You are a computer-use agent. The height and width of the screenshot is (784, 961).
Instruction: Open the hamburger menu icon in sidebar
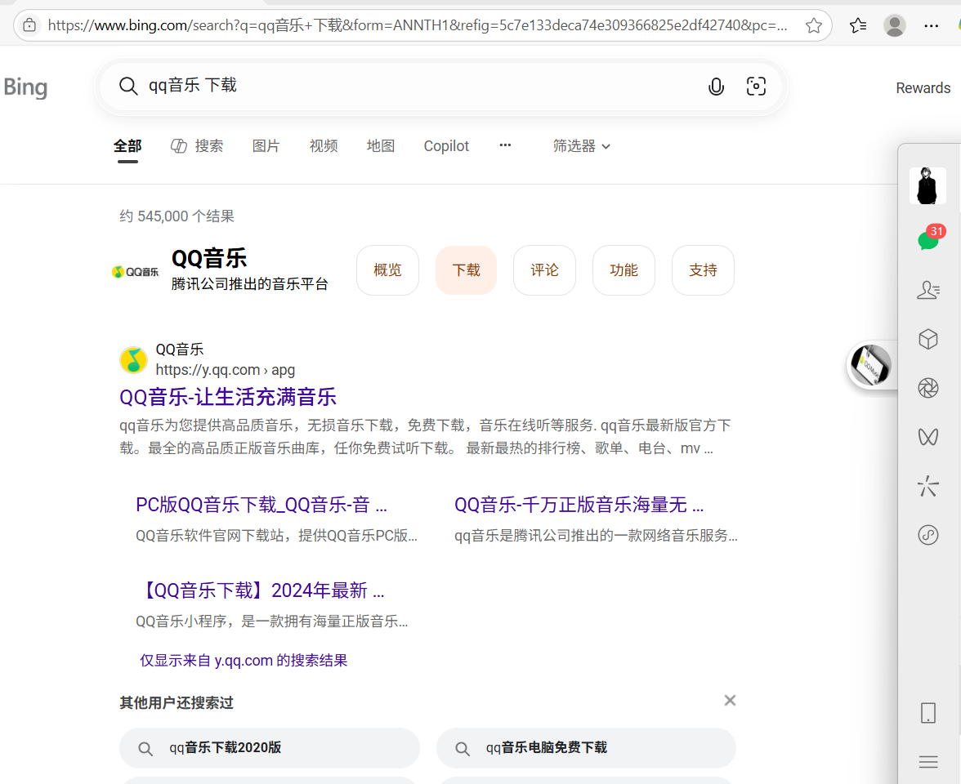coord(928,762)
